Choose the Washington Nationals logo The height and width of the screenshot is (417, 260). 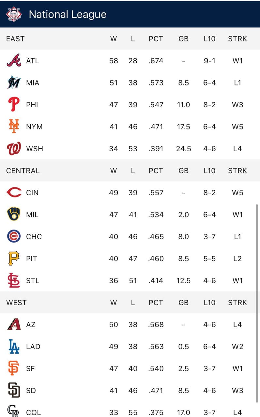point(14,149)
